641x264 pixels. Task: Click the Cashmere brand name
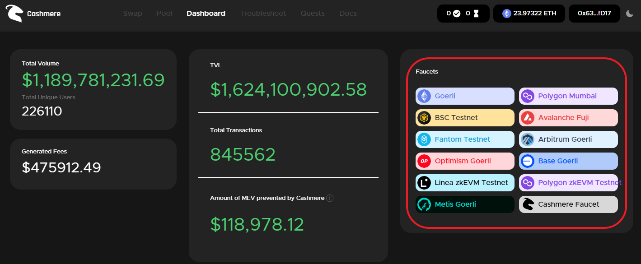[x=44, y=14]
